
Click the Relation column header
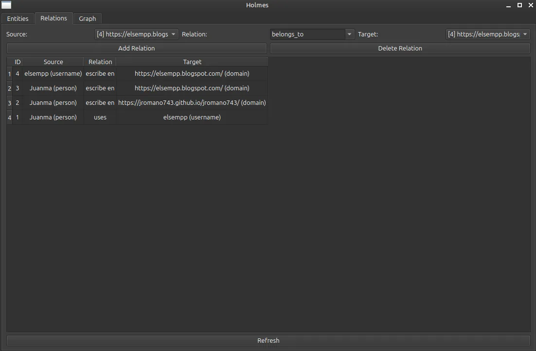tap(100, 62)
